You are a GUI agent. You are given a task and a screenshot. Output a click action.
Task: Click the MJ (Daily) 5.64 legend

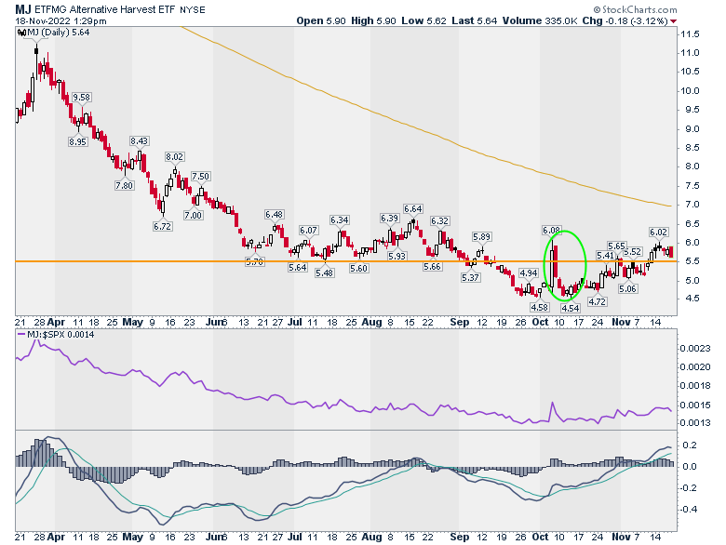pyautogui.click(x=59, y=33)
